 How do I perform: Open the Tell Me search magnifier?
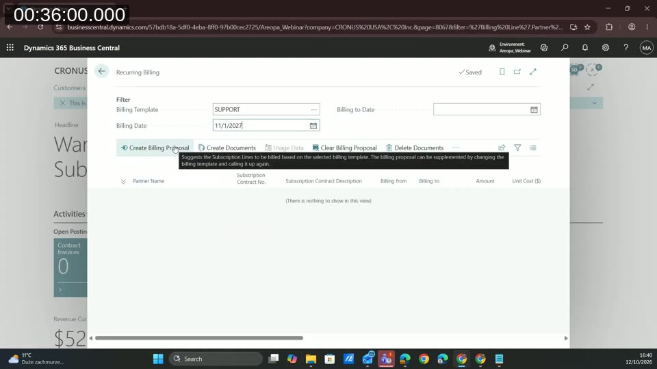pyautogui.click(x=565, y=48)
